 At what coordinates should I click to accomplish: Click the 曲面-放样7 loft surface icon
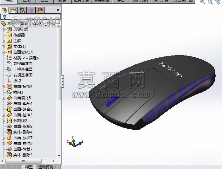point(9,138)
